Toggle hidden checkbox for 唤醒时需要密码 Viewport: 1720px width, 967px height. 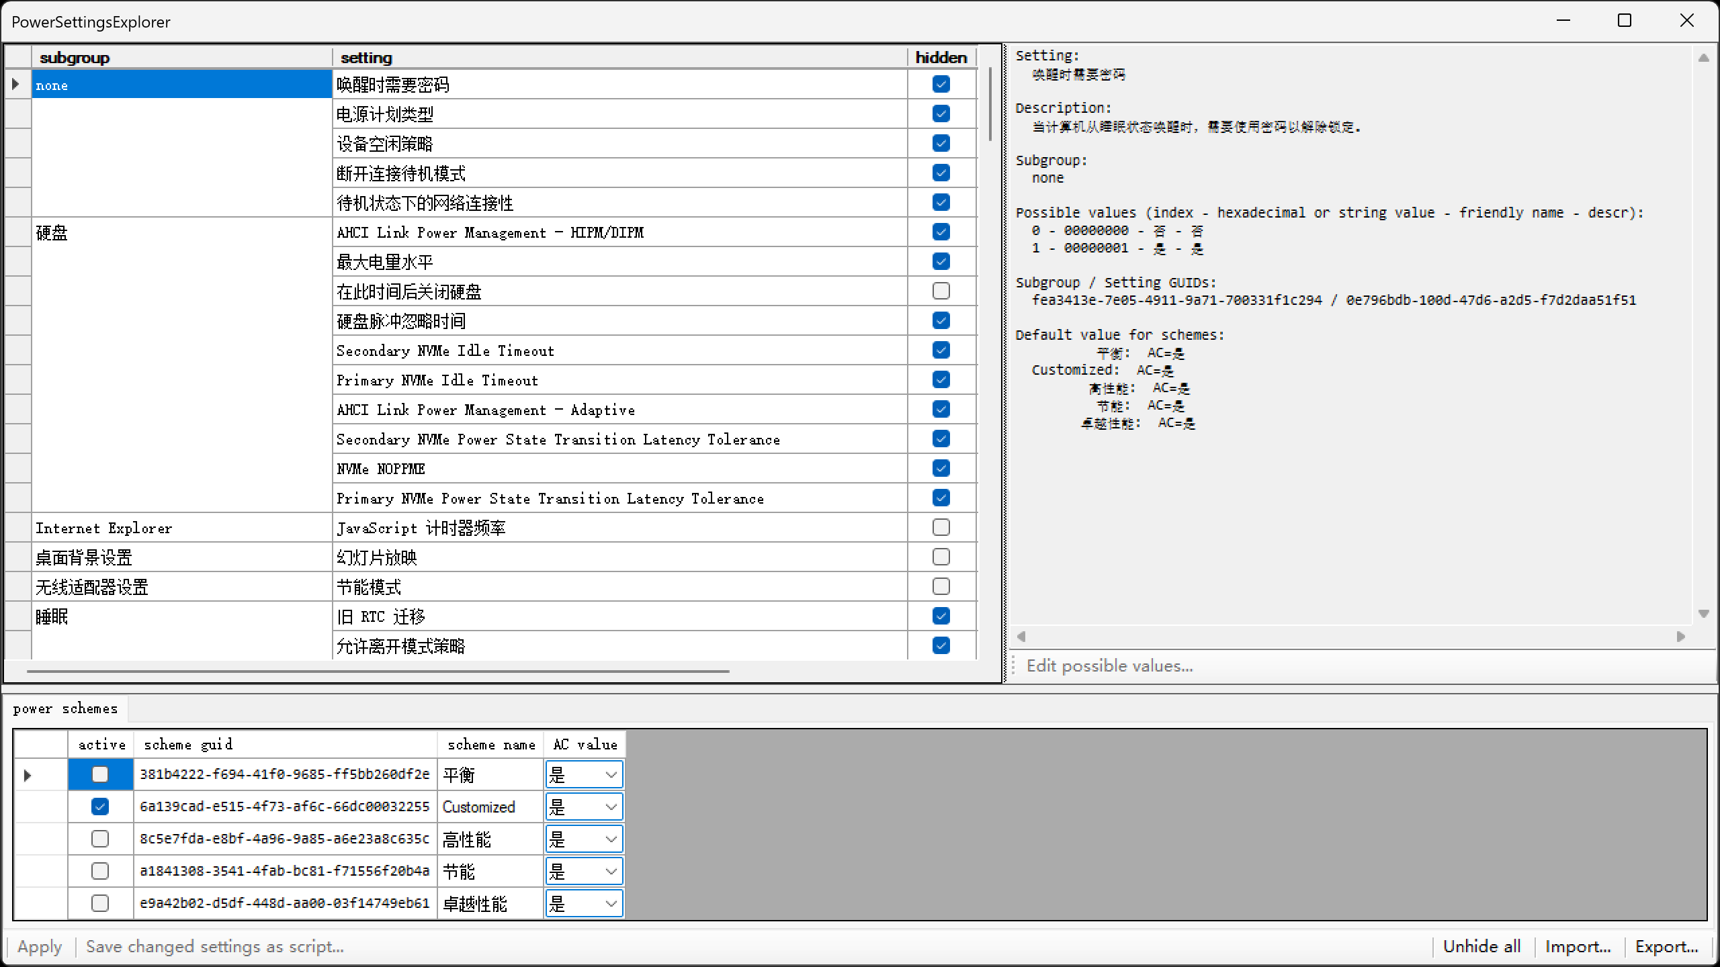click(941, 84)
